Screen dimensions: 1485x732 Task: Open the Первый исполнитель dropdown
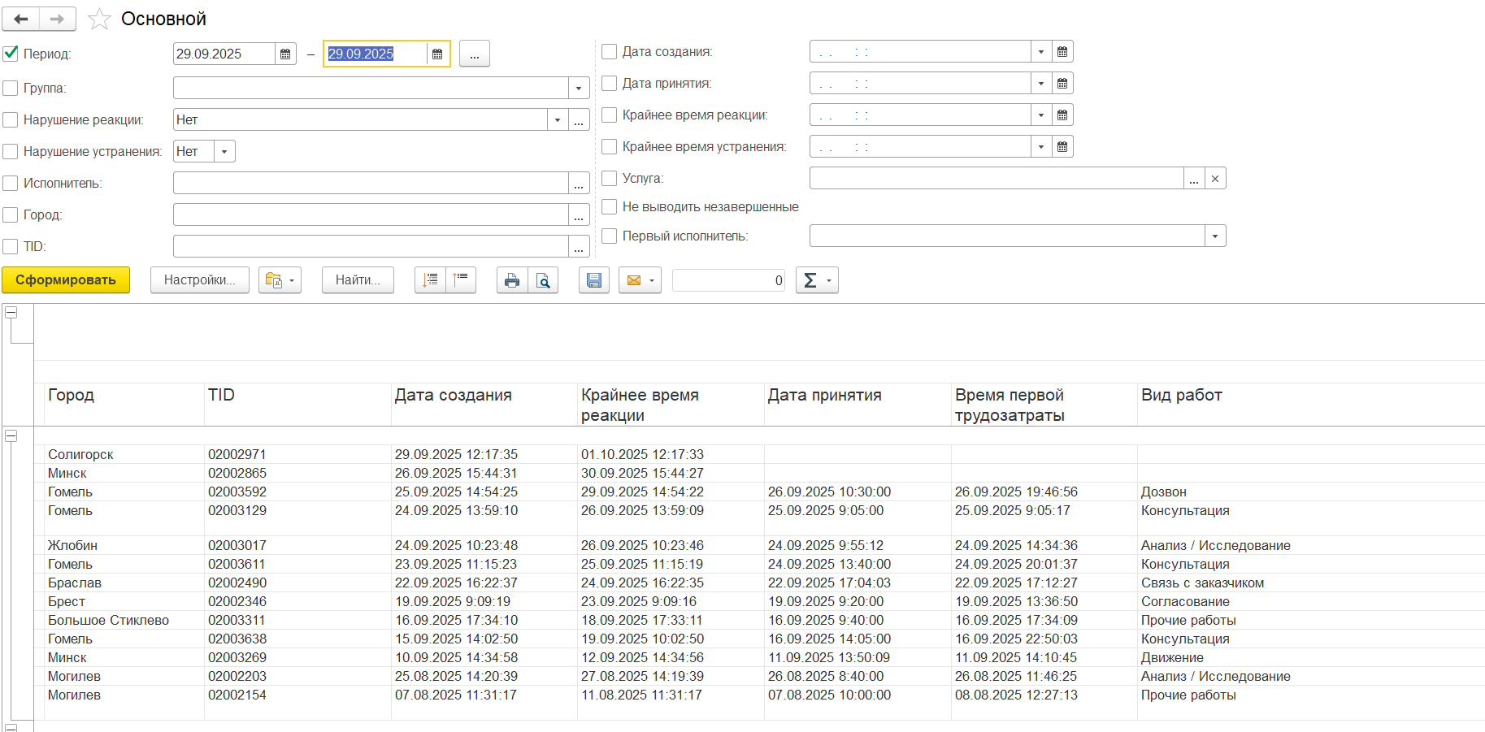click(1214, 236)
